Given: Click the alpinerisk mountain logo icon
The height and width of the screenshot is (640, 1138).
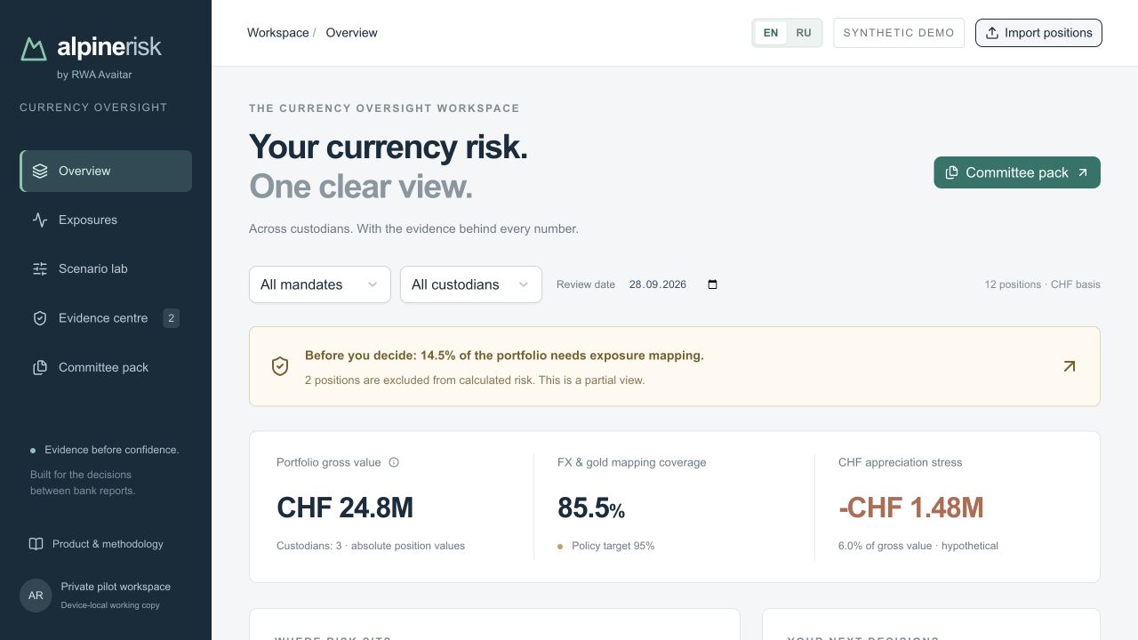Looking at the screenshot, I should (x=34, y=48).
